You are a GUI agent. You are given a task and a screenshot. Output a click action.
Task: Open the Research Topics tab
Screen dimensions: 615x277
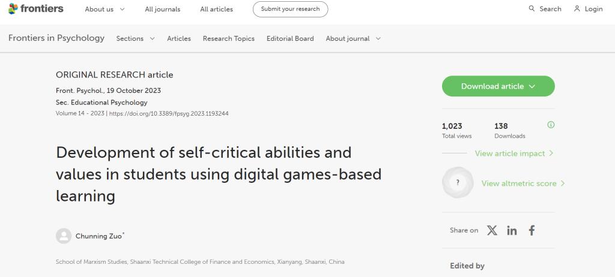coord(228,38)
